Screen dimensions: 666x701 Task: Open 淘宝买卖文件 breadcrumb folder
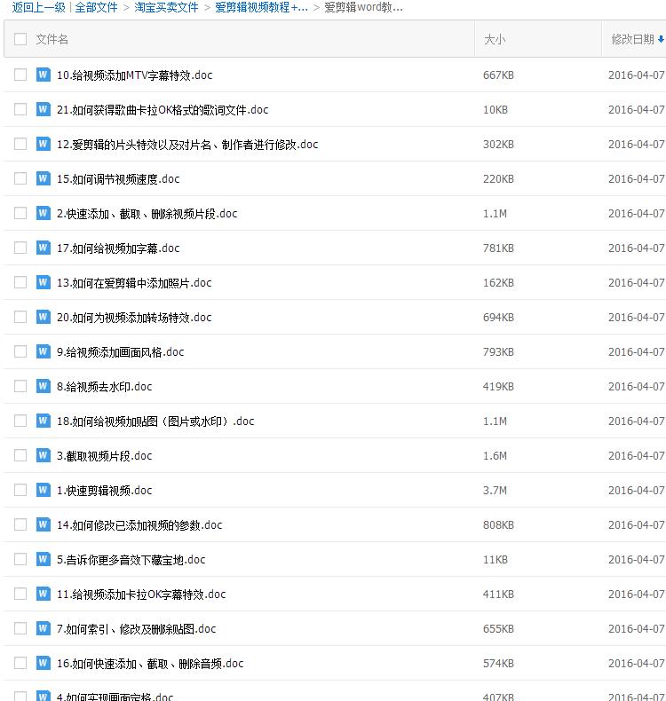[x=166, y=7]
